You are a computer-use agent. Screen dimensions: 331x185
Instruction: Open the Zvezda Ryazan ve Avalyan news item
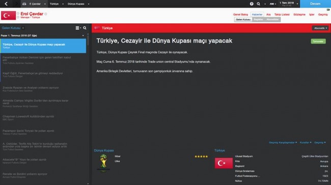43,89
